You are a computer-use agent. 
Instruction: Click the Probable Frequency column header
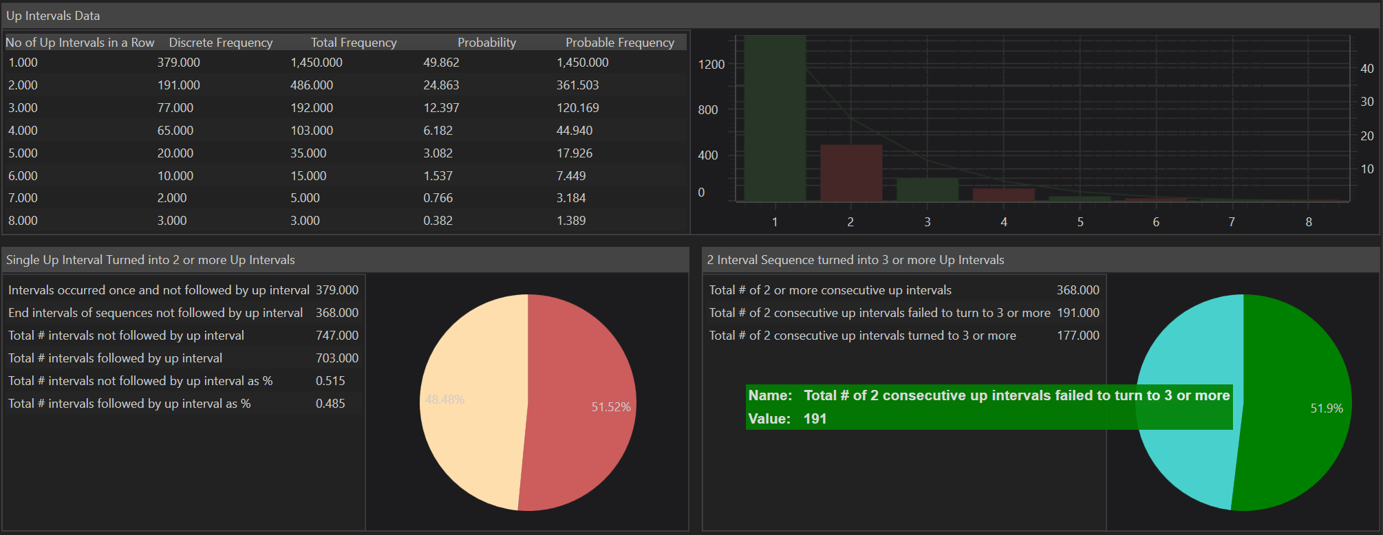[619, 43]
